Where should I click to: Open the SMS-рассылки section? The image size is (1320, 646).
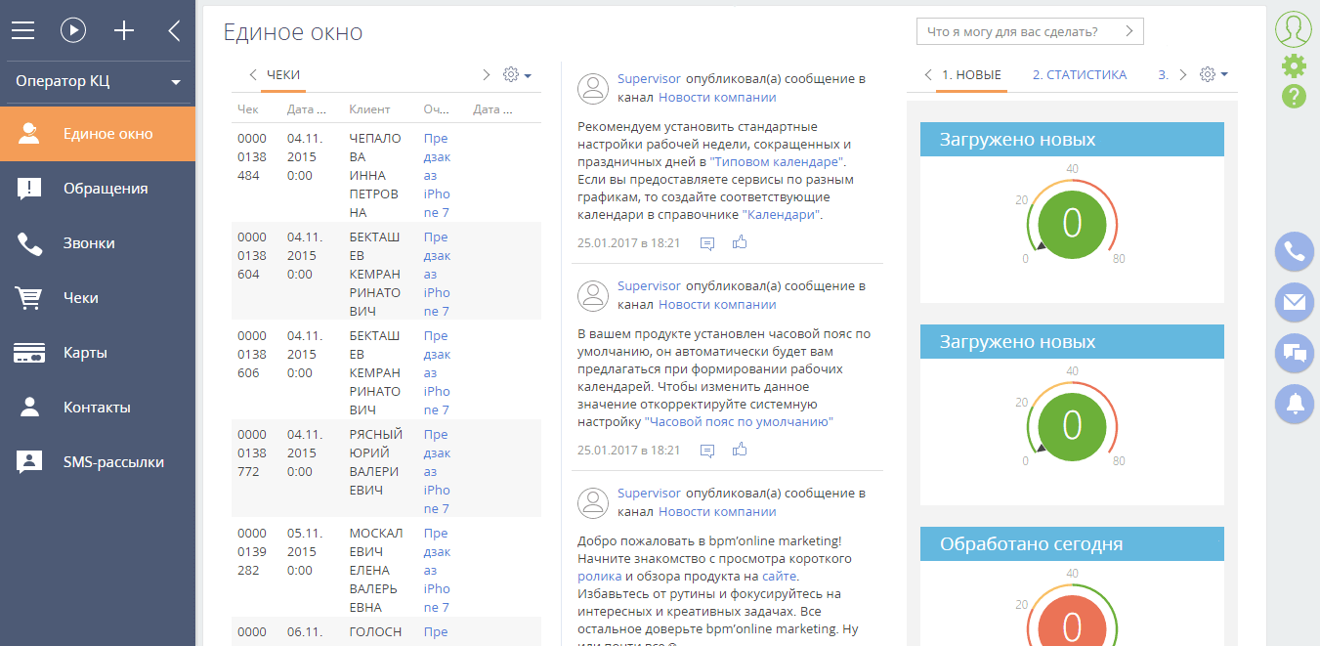[x=98, y=462]
